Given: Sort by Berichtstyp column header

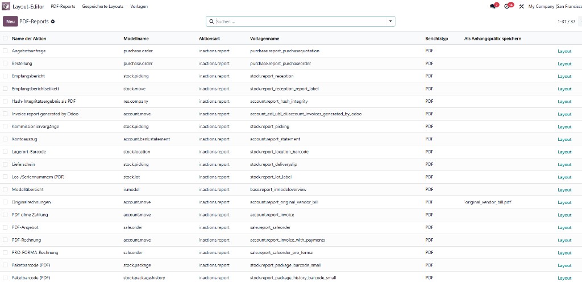Looking at the screenshot, I should coord(436,39).
